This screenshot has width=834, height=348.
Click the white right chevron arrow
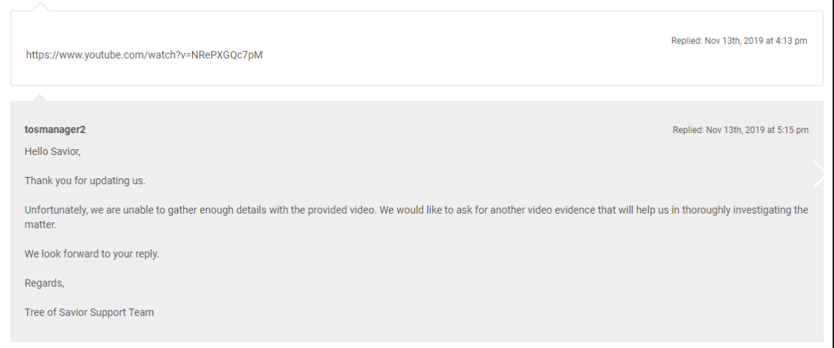coord(819,174)
